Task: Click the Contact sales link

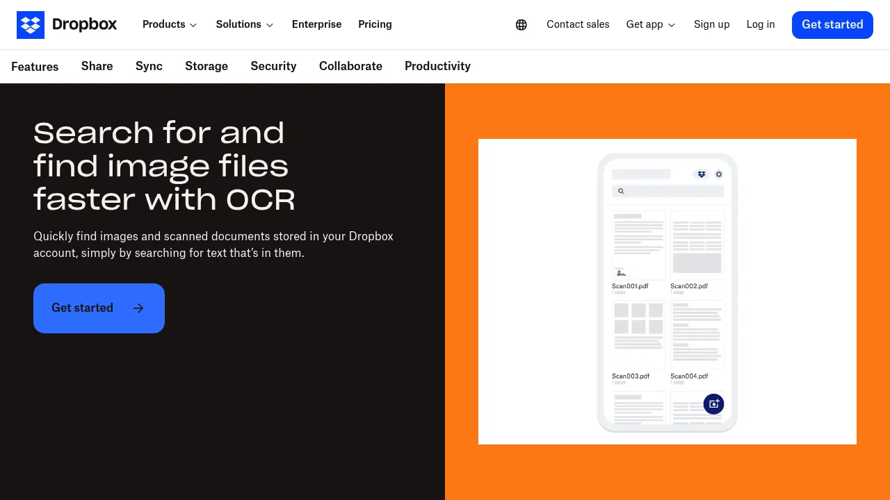Action: 578,24
